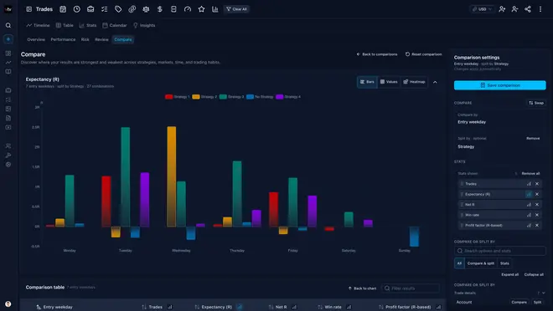
Task: Open the calendar date filter icon
Action: point(63,9)
